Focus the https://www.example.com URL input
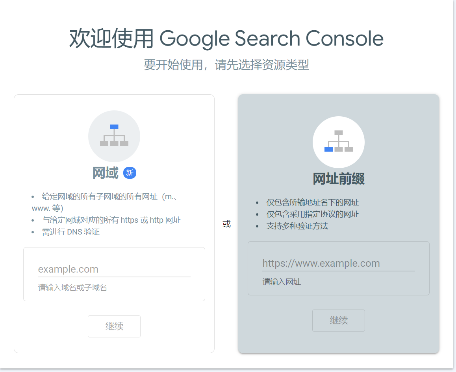 pyautogui.click(x=339, y=264)
